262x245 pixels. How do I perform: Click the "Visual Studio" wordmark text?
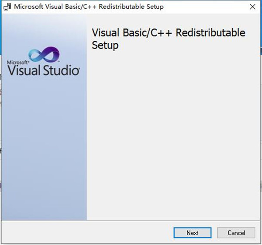pos(44,70)
